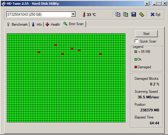
Task: Copy info to clipboard icon
Action: (x=118, y=14)
